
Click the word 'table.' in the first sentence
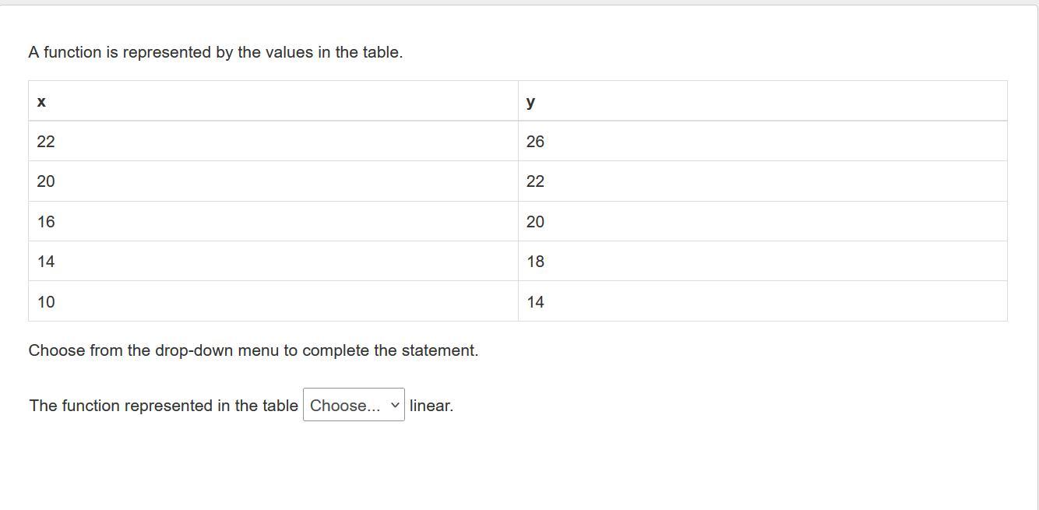pos(382,52)
